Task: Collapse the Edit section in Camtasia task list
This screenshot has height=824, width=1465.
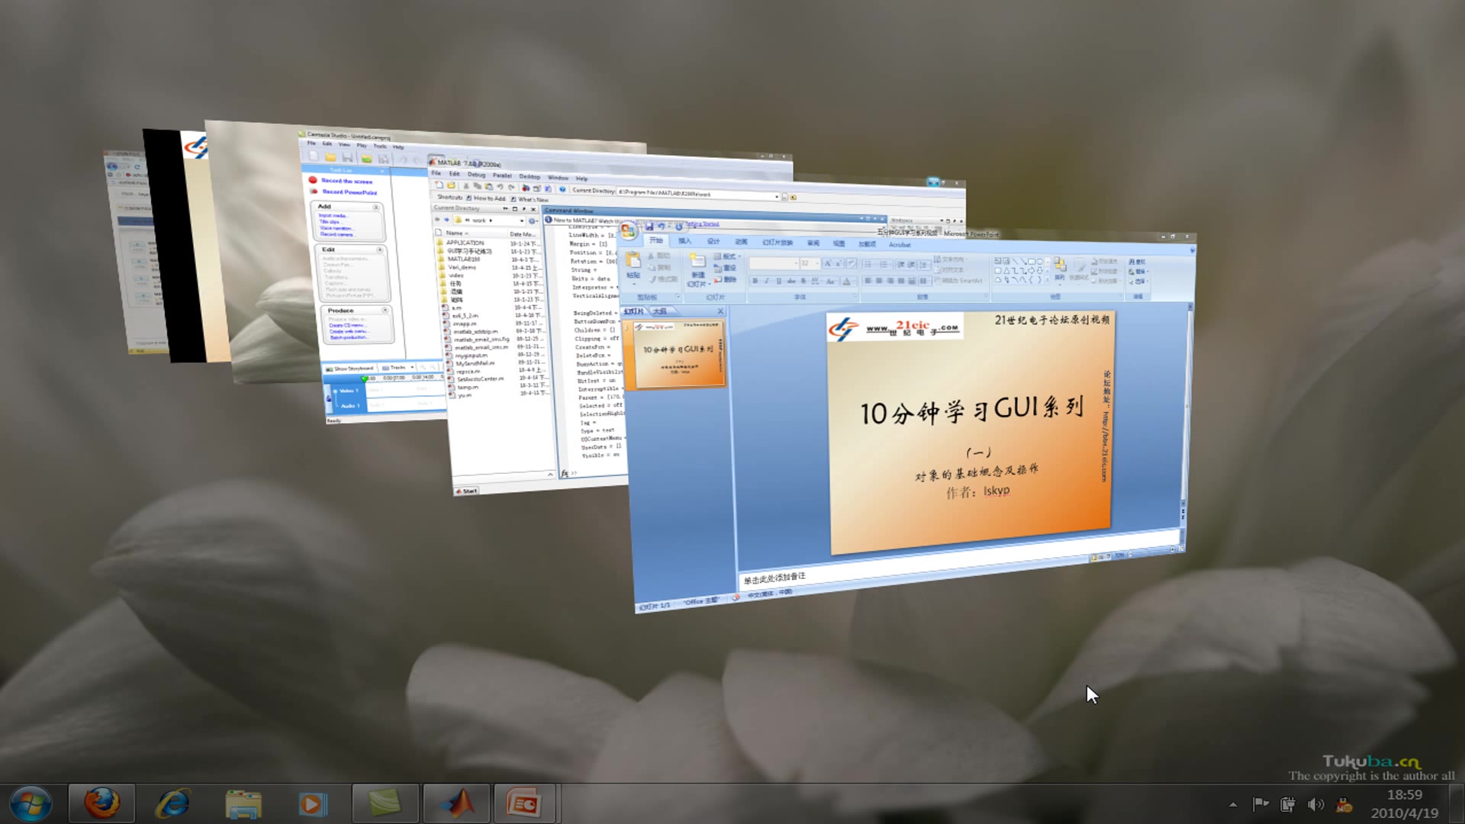Action: click(379, 250)
